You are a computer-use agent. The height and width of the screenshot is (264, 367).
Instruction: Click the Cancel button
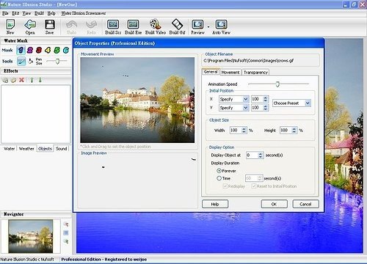click(x=305, y=204)
